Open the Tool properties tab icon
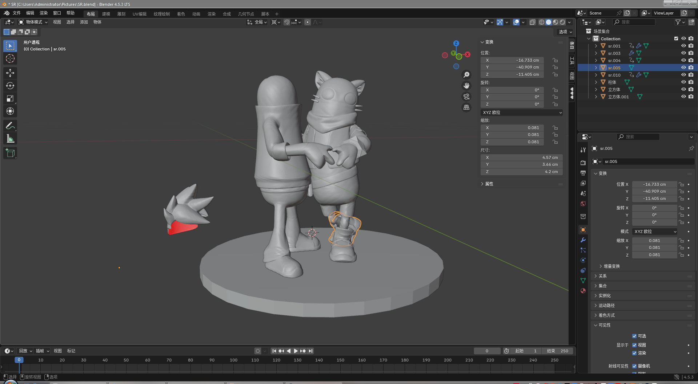This screenshot has width=698, height=384. pyautogui.click(x=583, y=150)
